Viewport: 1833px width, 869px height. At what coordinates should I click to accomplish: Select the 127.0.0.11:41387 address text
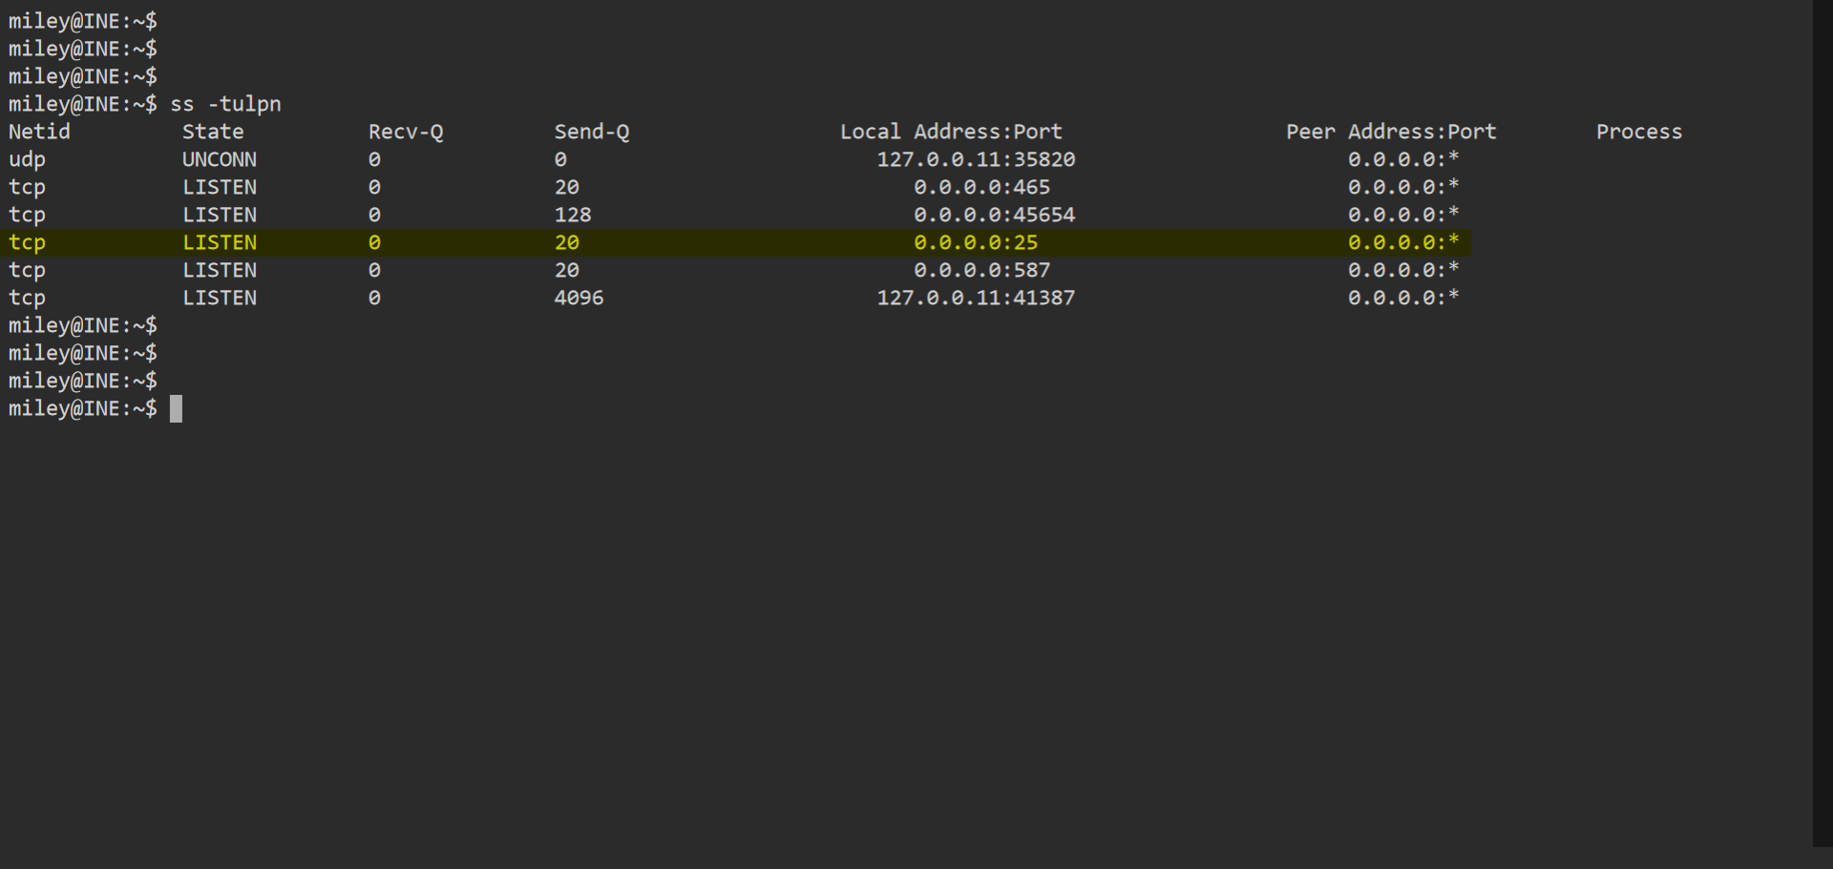(975, 297)
